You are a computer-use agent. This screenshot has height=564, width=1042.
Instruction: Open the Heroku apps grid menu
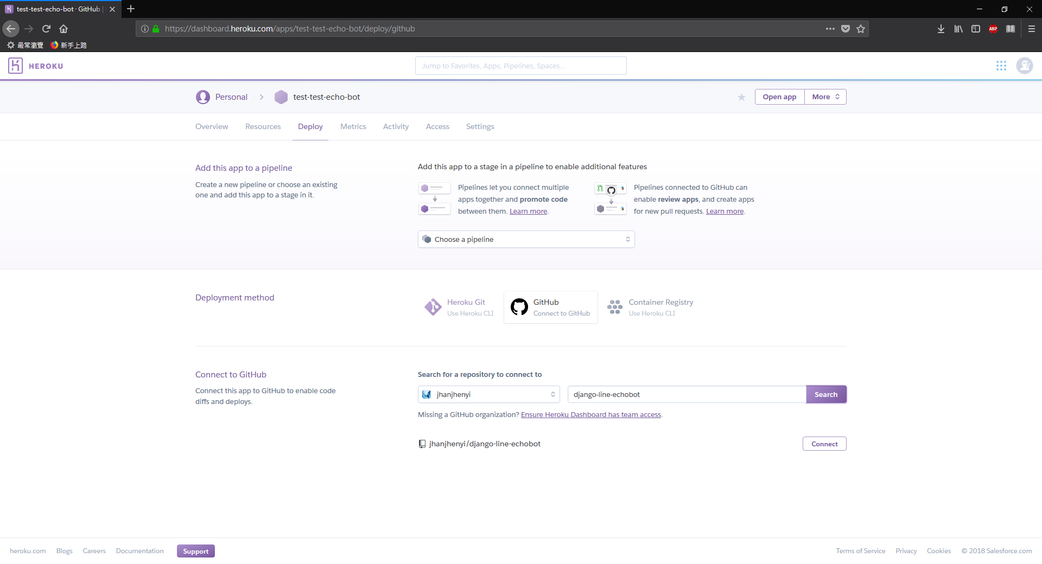point(1001,66)
